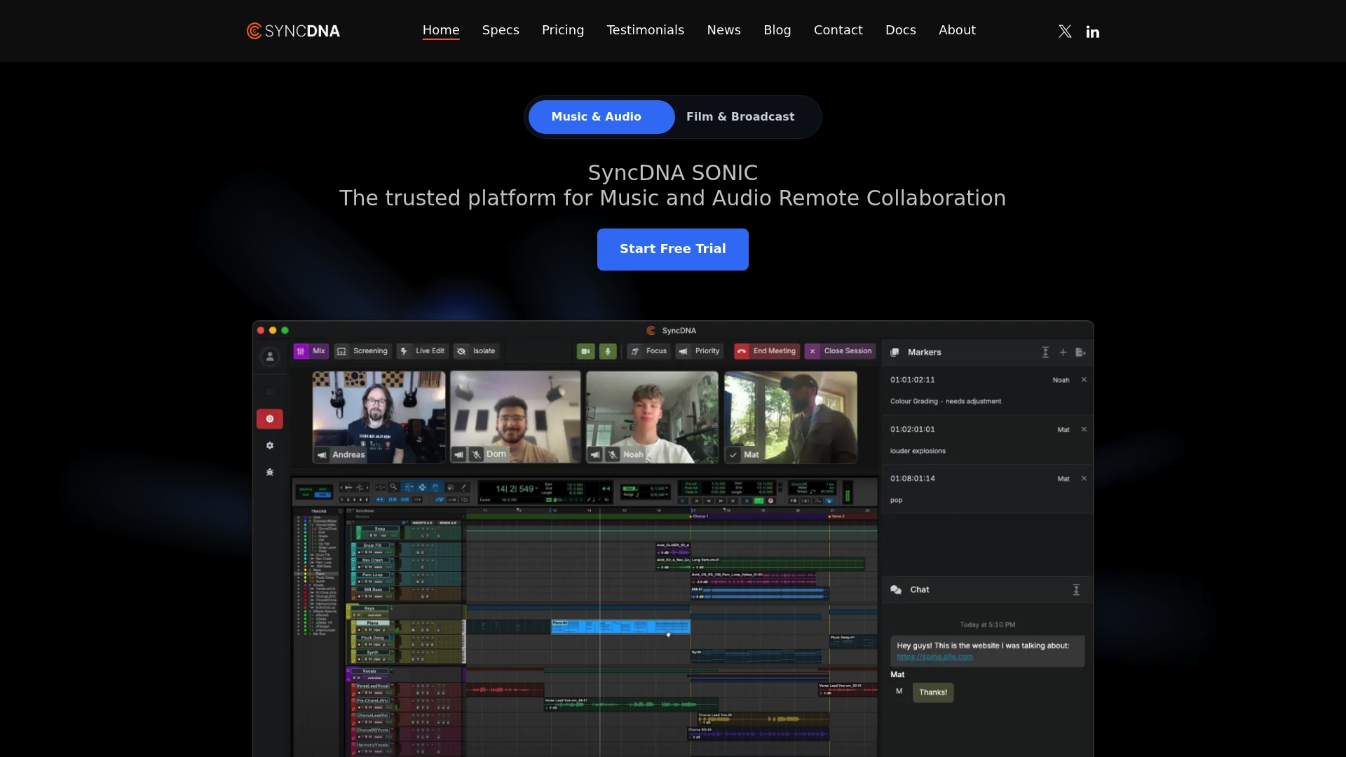Click the SyncDNA logo in the header
This screenshot has height=757, width=1346.
pyautogui.click(x=293, y=31)
